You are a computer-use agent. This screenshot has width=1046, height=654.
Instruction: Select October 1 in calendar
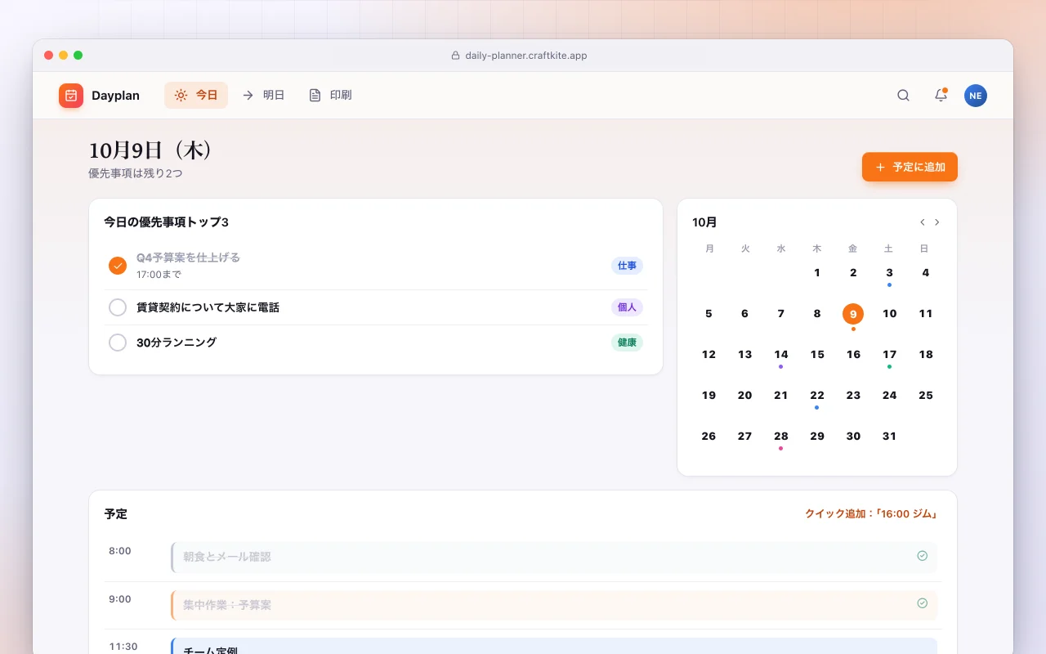pyautogui.click(x=817, y=273)
